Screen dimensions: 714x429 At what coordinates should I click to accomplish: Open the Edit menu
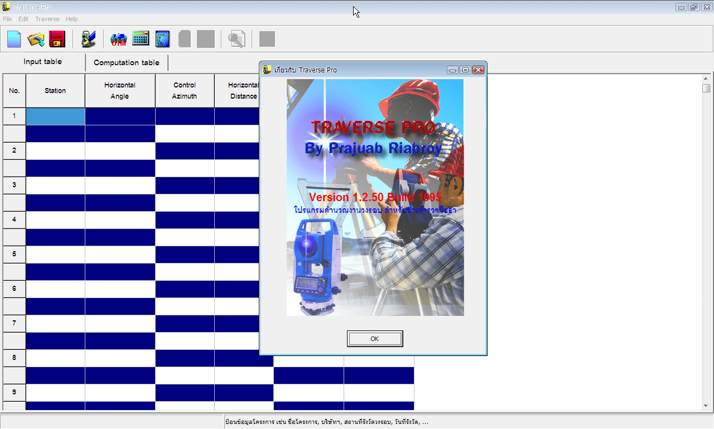click(23, 19)
